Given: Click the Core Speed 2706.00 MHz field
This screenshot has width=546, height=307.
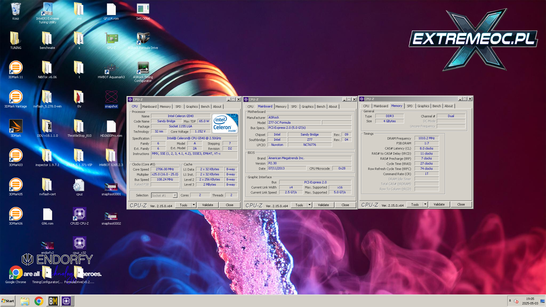Looking at the screenshot, I should 165,169.
